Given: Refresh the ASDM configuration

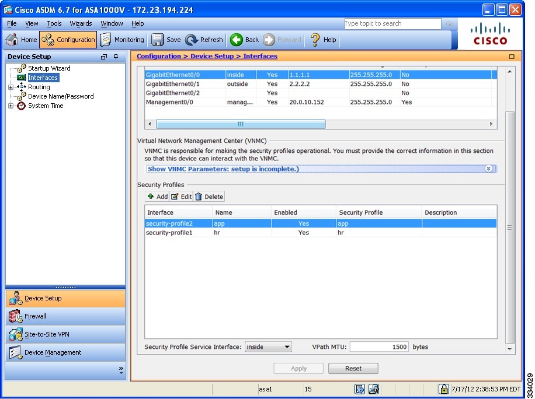Looking at the screenshot, I should [204, 40].
